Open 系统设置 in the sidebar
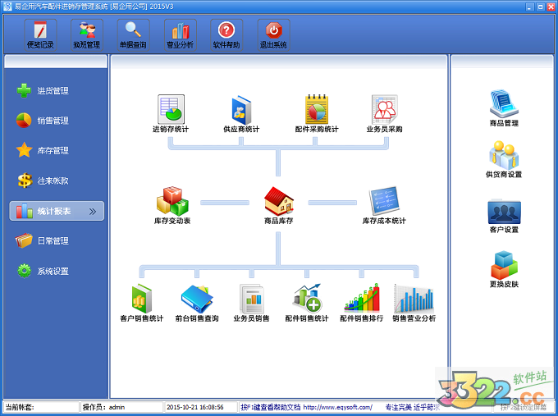This screenshot has width=558, height=416. (x=43, y=271)
